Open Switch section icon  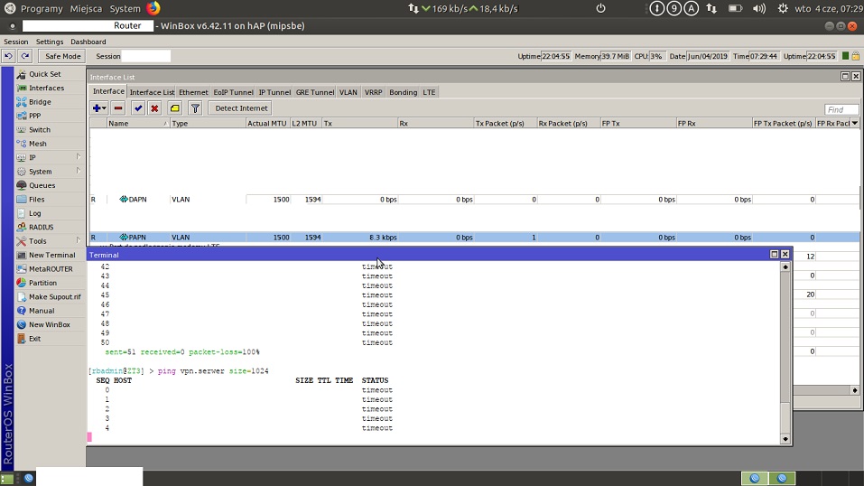22,130
